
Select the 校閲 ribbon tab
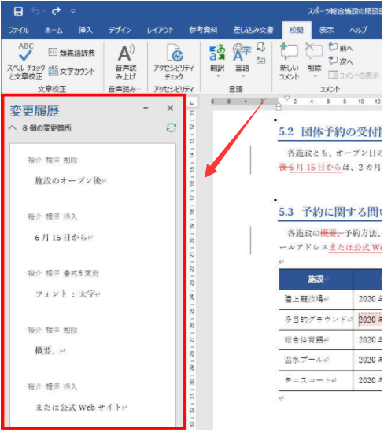[x=297, y=30]
